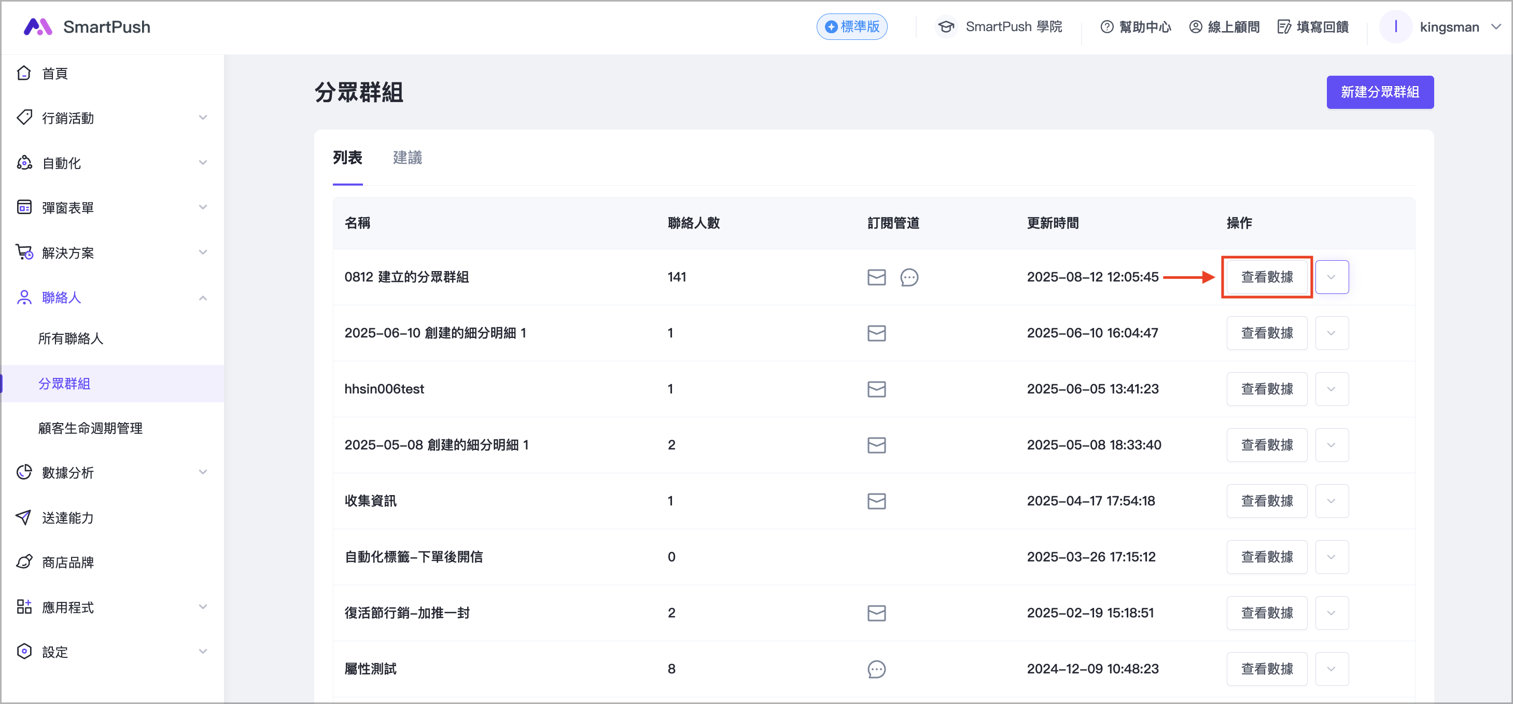Click the 幫助中心 question mark icon

(x=1106, y=27)
